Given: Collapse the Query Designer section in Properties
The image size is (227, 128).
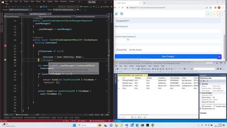Looking at the screenshot, I should click(200, 93).
